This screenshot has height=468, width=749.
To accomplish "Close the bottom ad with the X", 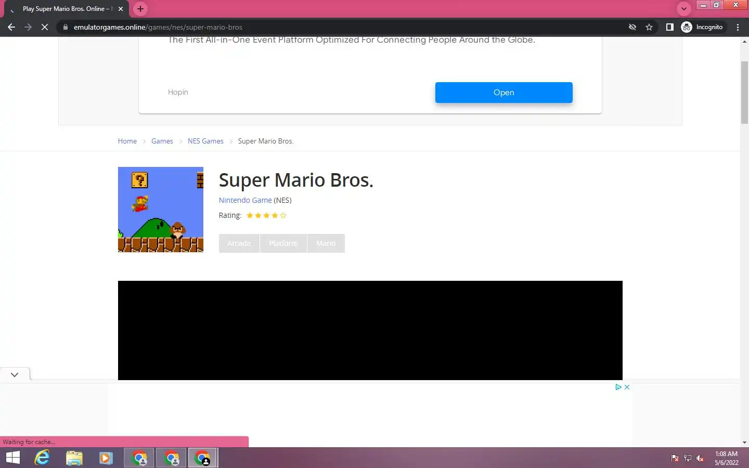I will (x=627, y=387).
